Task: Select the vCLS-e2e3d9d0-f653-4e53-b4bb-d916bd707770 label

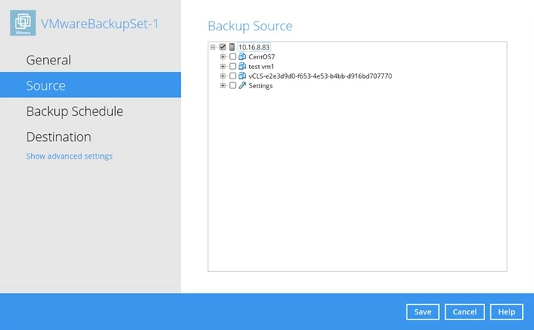Action: [x=320, y=76]
